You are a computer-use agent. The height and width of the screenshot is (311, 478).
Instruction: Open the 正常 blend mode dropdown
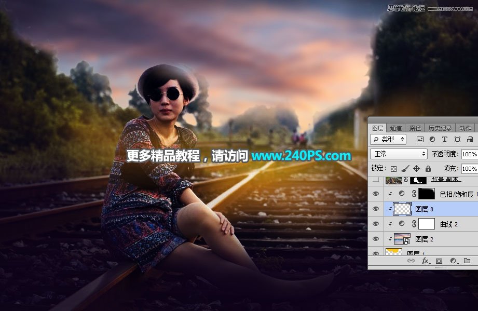(x=399, y=154)
